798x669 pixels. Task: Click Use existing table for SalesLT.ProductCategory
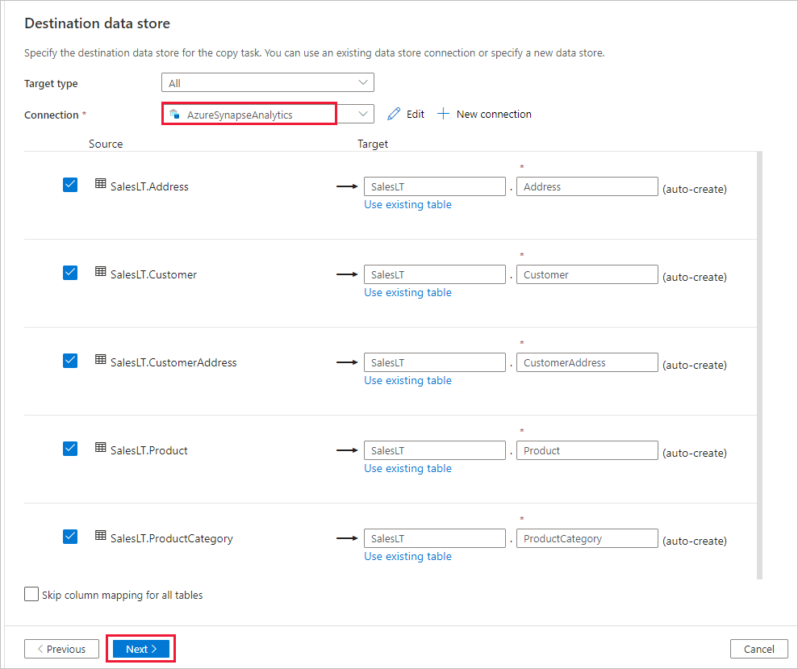point(407,556)
